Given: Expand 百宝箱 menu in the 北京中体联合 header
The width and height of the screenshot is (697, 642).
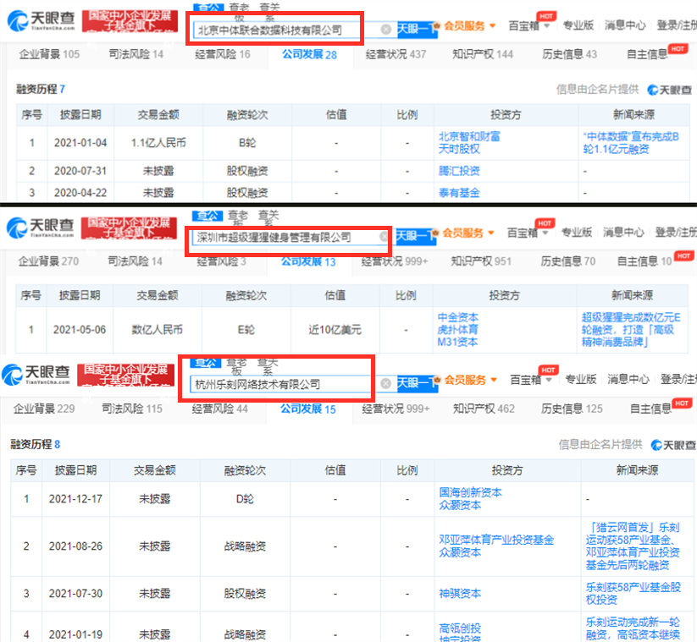Looking at the screenshot, I should [529, 25].
